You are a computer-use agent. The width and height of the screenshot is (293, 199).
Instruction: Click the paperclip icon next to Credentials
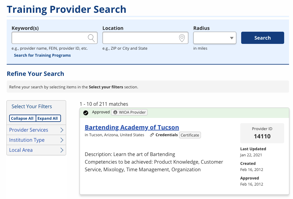tap(152, 135)
